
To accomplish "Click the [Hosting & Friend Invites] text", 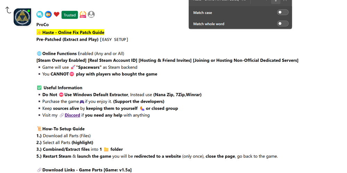I will [165, 60].
